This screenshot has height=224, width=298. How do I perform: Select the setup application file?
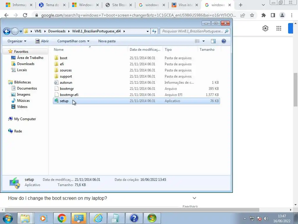tap(136, 101)
